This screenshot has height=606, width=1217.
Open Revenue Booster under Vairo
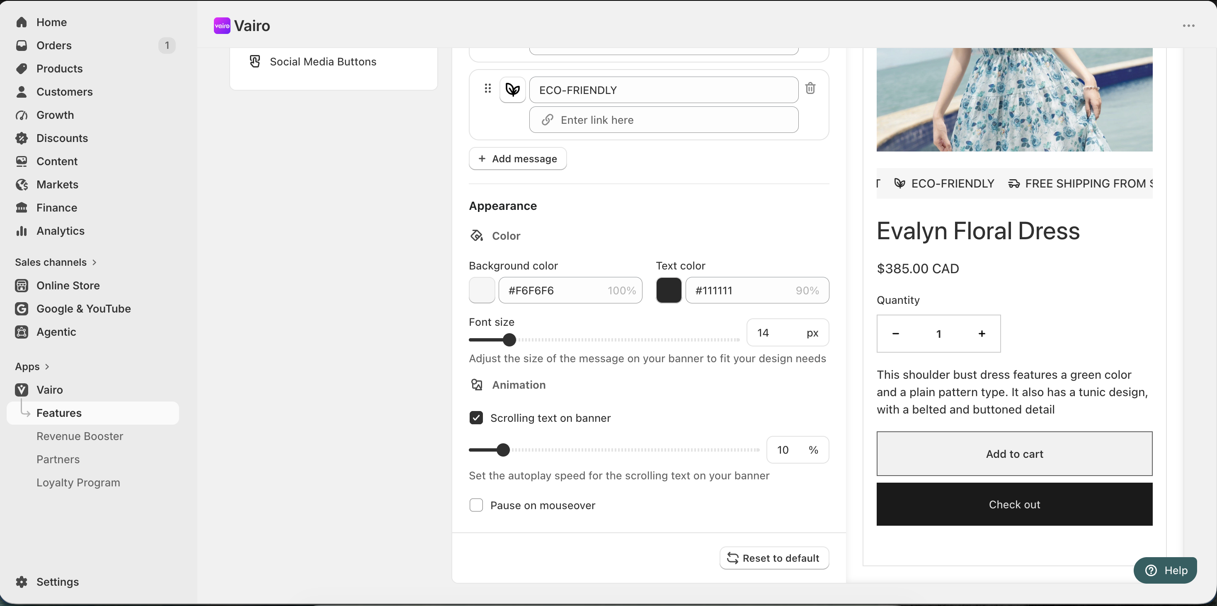[x=80, y=436]
